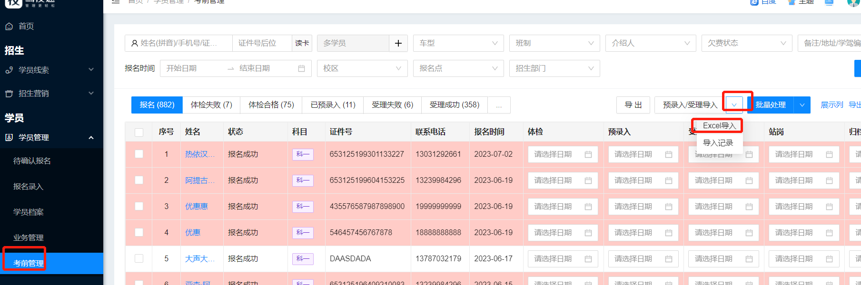The width and height of the screenshot is (861, 285).
Task: Open the 介绍人 dropdown
Action: pos(651,43)
